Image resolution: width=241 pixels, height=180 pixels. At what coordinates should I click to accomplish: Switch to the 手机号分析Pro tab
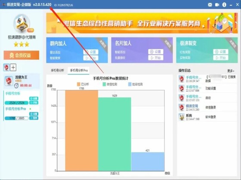(79, 70)
